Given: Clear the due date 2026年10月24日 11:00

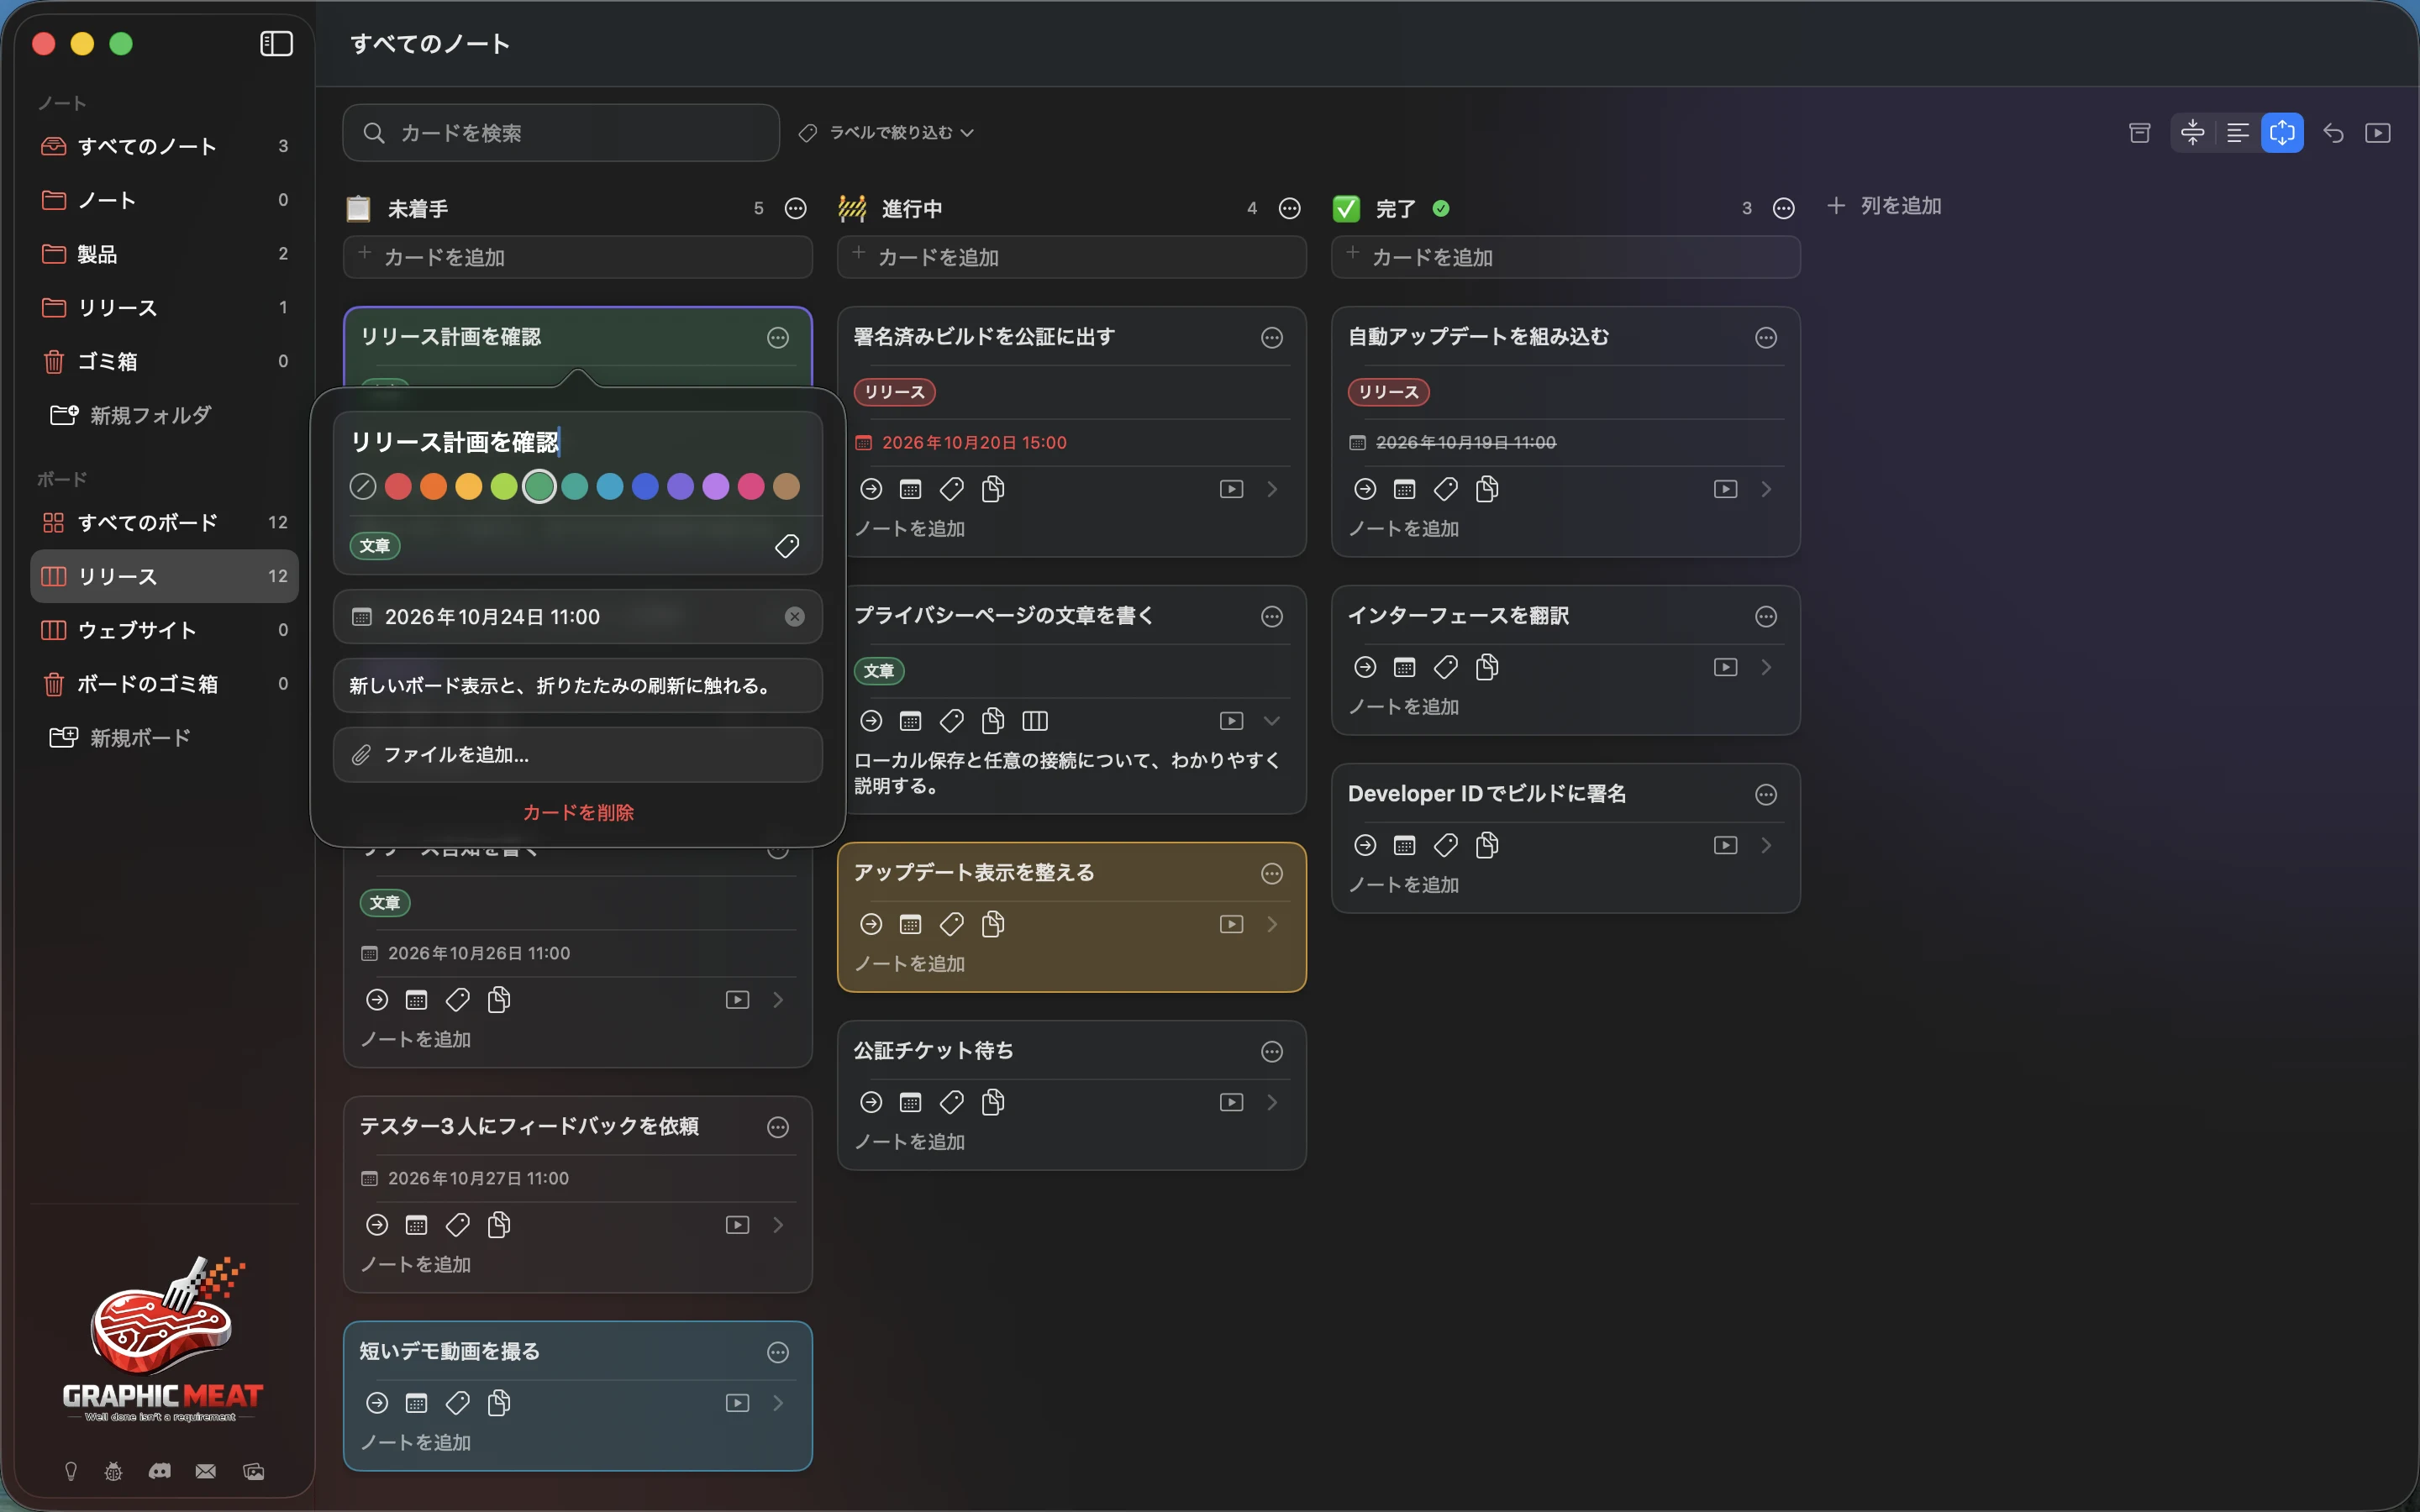Looking at the screenshot, I should (794, 617).
